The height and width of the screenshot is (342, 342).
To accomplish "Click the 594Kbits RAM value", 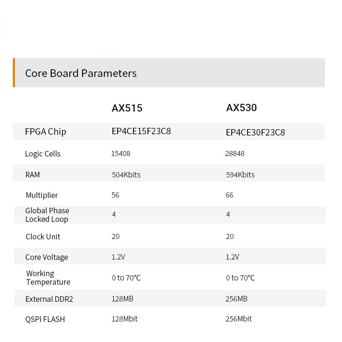I will [240, 174].
